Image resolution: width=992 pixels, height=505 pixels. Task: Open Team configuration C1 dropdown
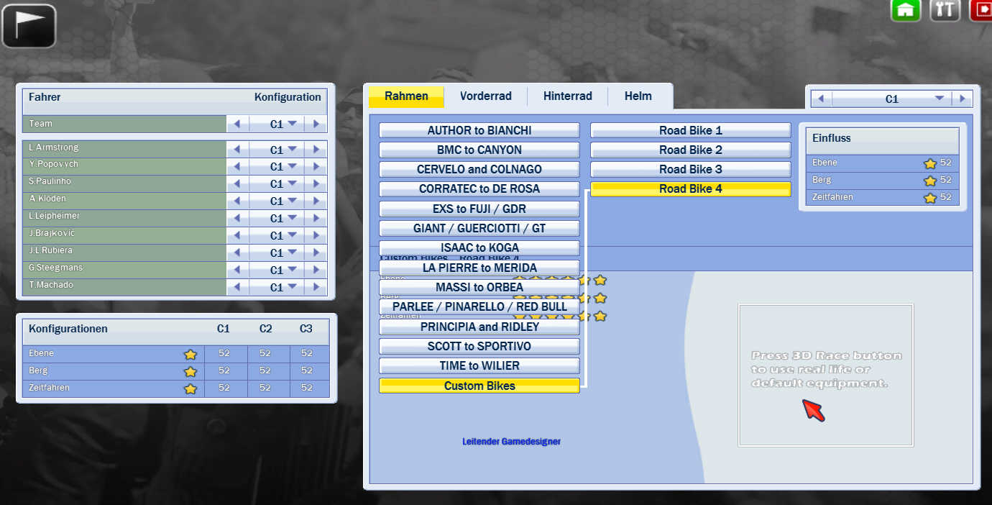point(283,124)
